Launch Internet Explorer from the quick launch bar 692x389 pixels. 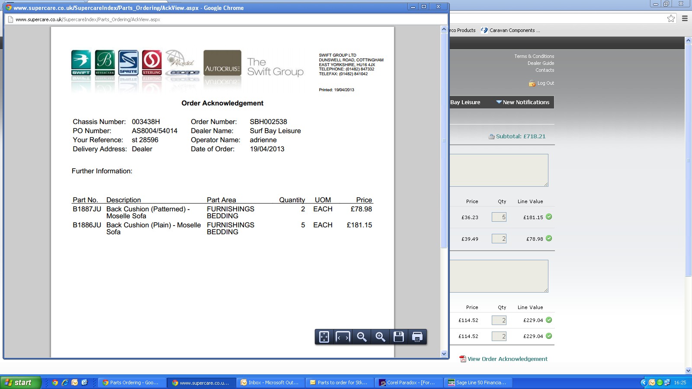[65, 383]
